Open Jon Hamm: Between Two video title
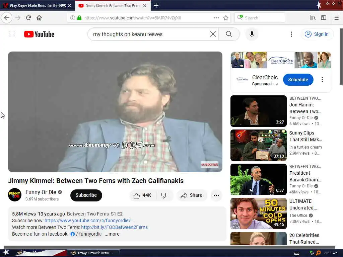Viewport: 343px width, 257px height. point(305,108)
